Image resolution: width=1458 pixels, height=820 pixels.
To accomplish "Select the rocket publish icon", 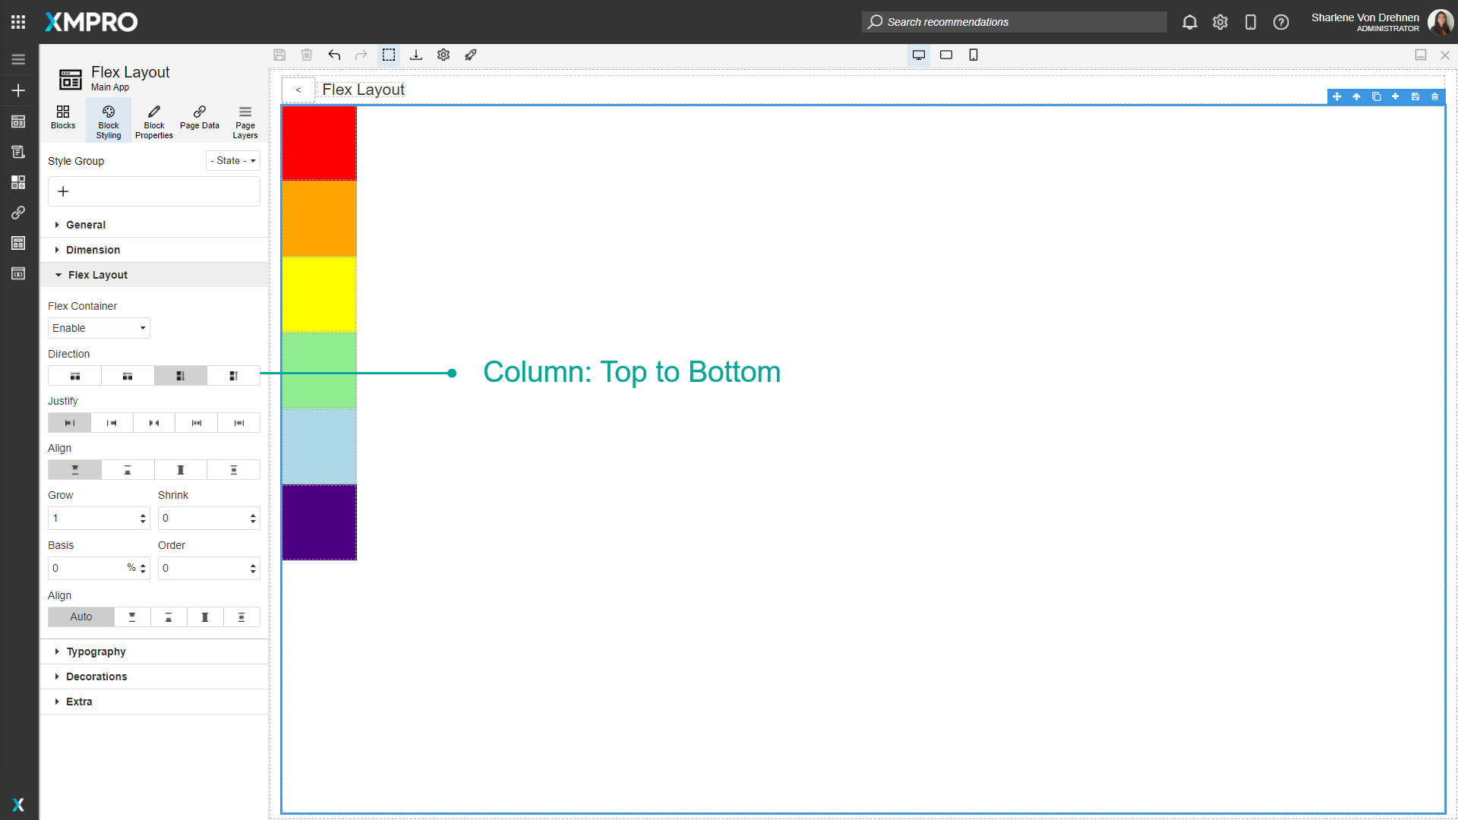I will pos(471,55).
